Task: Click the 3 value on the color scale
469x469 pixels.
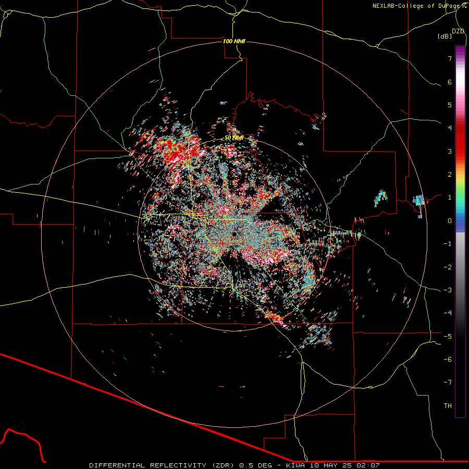Action: tap(450, 151)
